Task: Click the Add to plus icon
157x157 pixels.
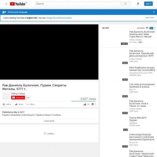Action: [x=4, y=104]
